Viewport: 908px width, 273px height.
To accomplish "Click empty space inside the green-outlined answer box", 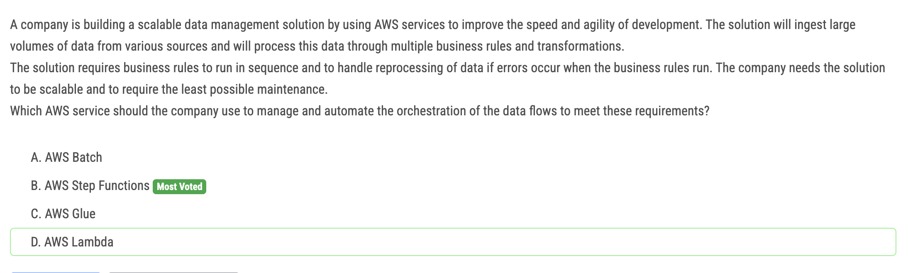I will 498,242.
